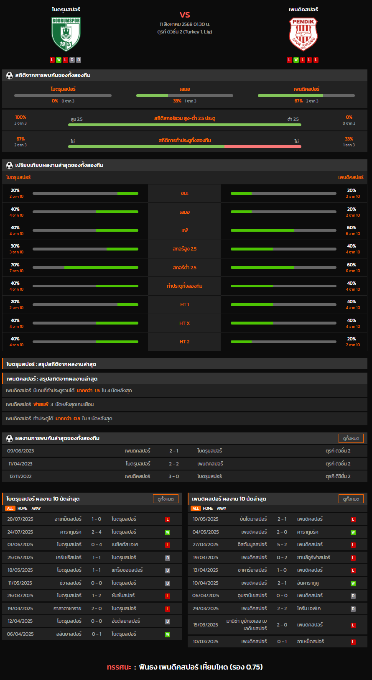Image resolution: width=372 pixels, height=680 pixels.
Task: Click league label ตุรกี ดิวิชั่น 2 (Turkey 1. Lig)
Action: click(x=185, y=32)
